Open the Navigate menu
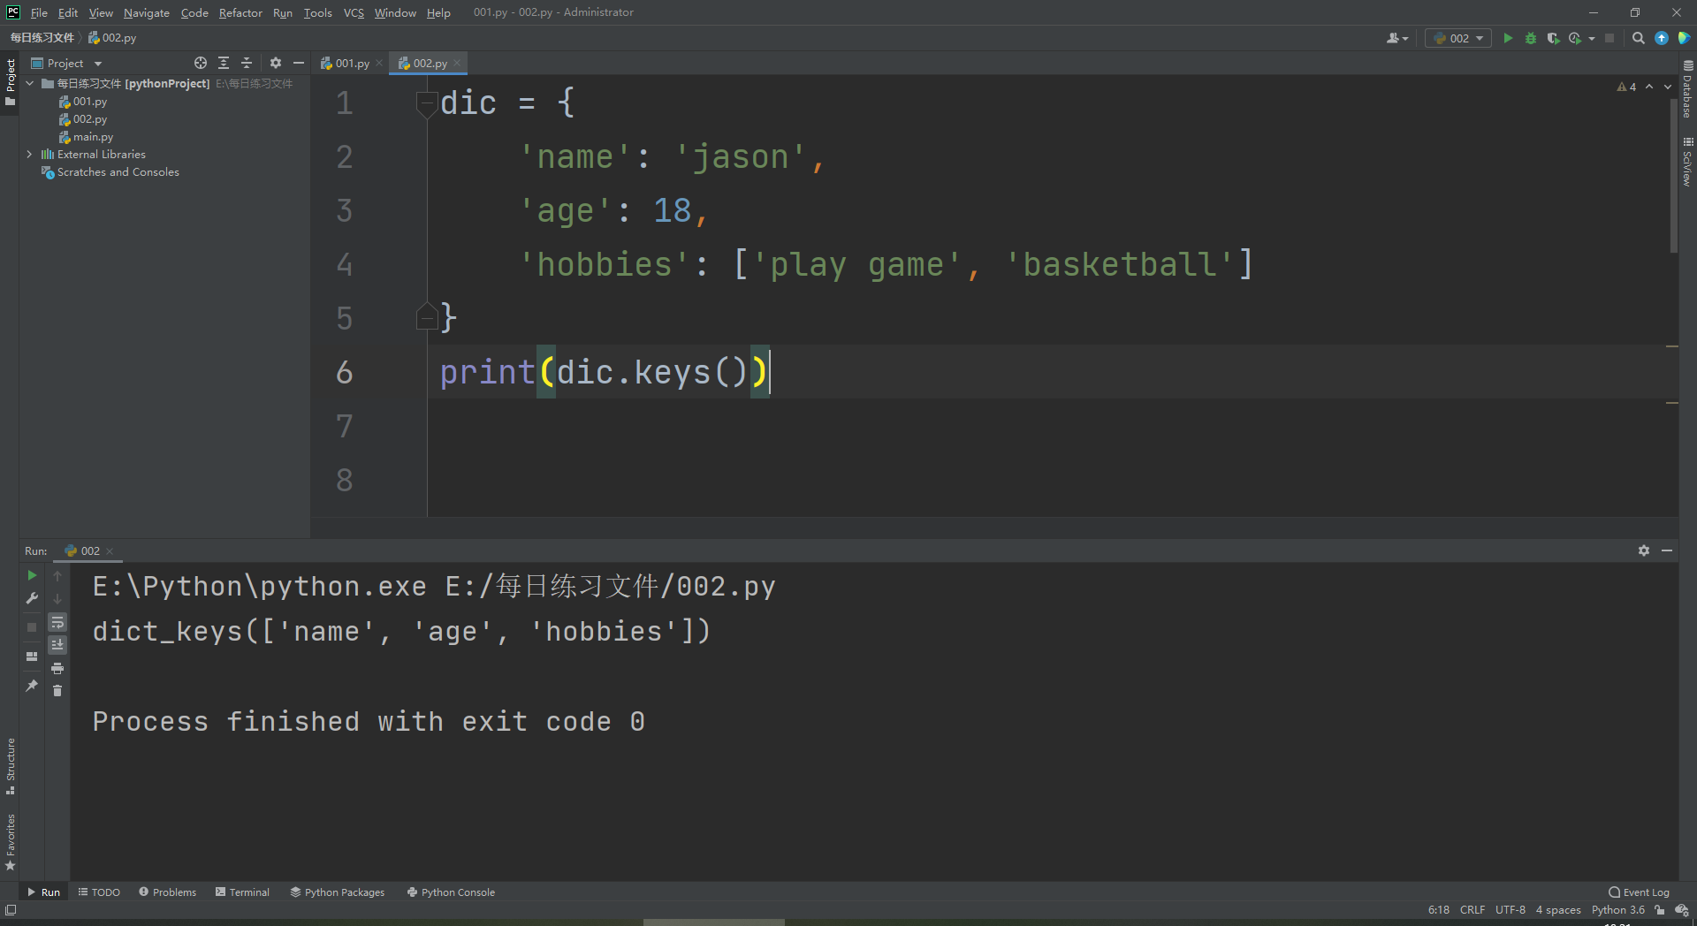 point(147,12)
